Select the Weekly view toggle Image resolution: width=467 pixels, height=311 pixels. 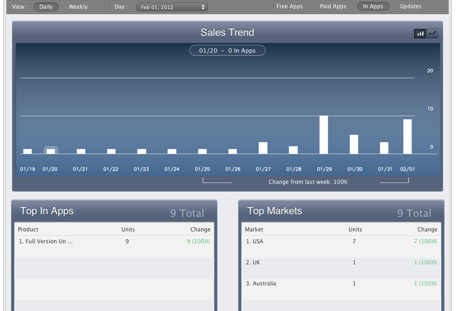coord(78,7)
